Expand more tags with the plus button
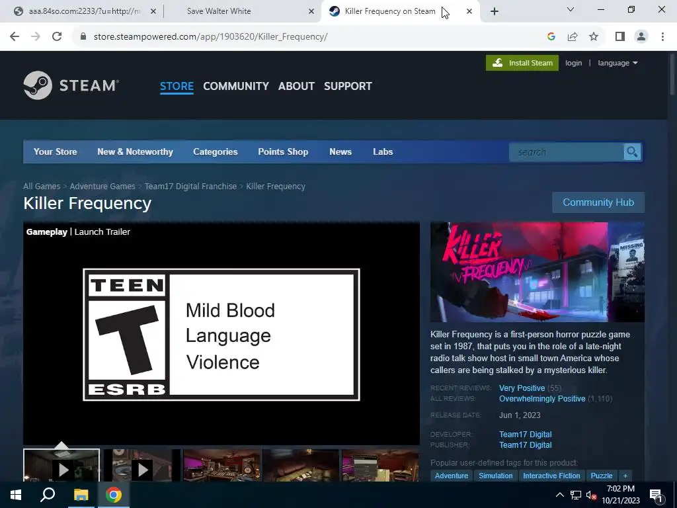Viewport: 677px width, 508px height. (x=625, y=476)
